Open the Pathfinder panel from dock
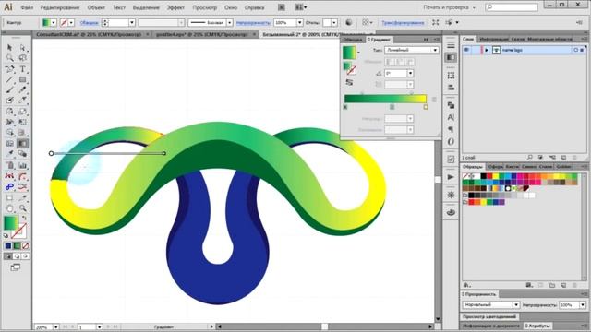The height and width of the screenshot is (332, 591). click(451, 105)
